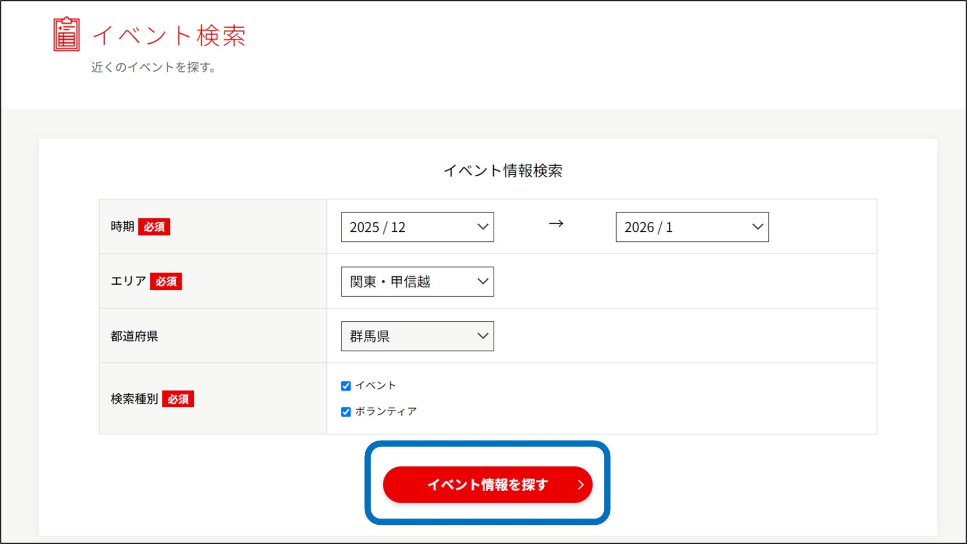This screenshot has width=967, height=544.
Task: Click the right arrow between the date selectors
Action: click(x=556, y=224)
